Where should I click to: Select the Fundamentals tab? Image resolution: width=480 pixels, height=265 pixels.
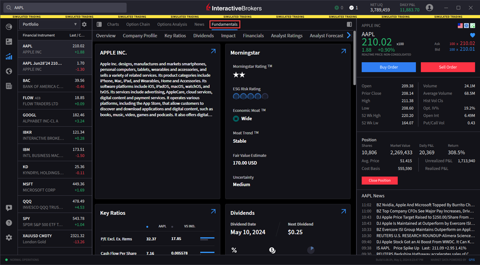(225, 24)
